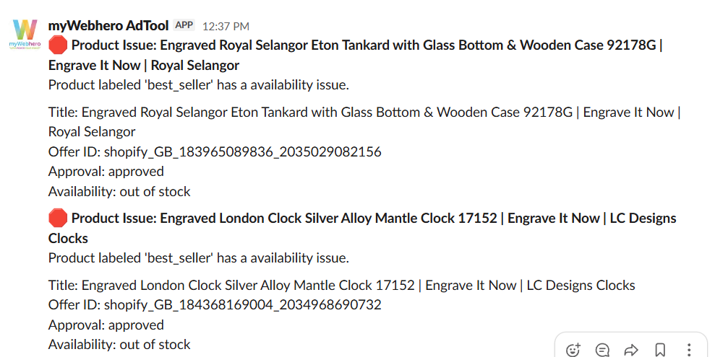Click the myWebhero app avatar

tap(24, 33)
